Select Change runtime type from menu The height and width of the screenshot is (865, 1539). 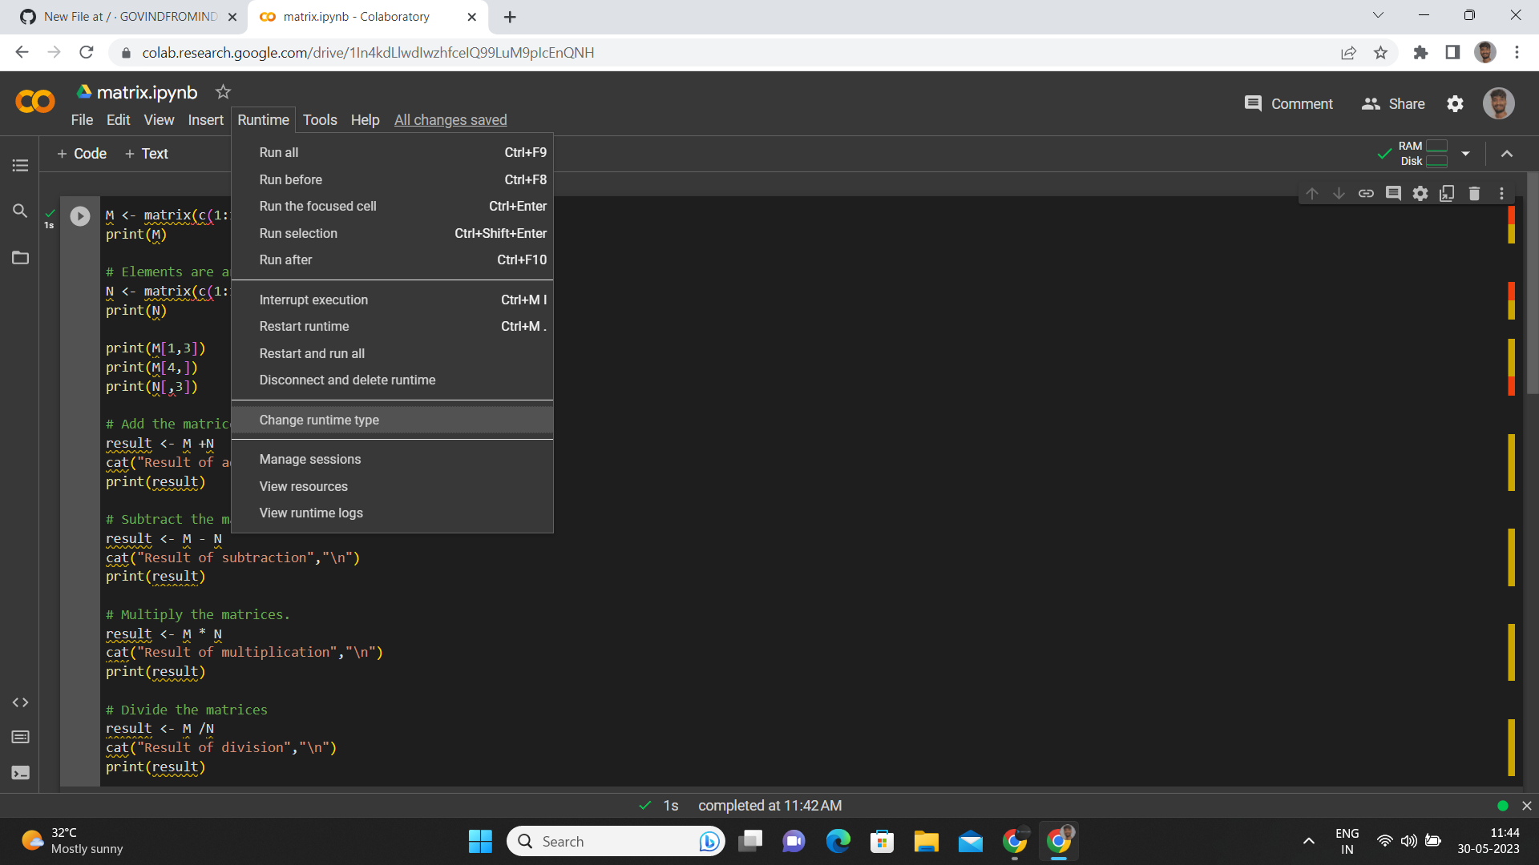pos(319,420)
